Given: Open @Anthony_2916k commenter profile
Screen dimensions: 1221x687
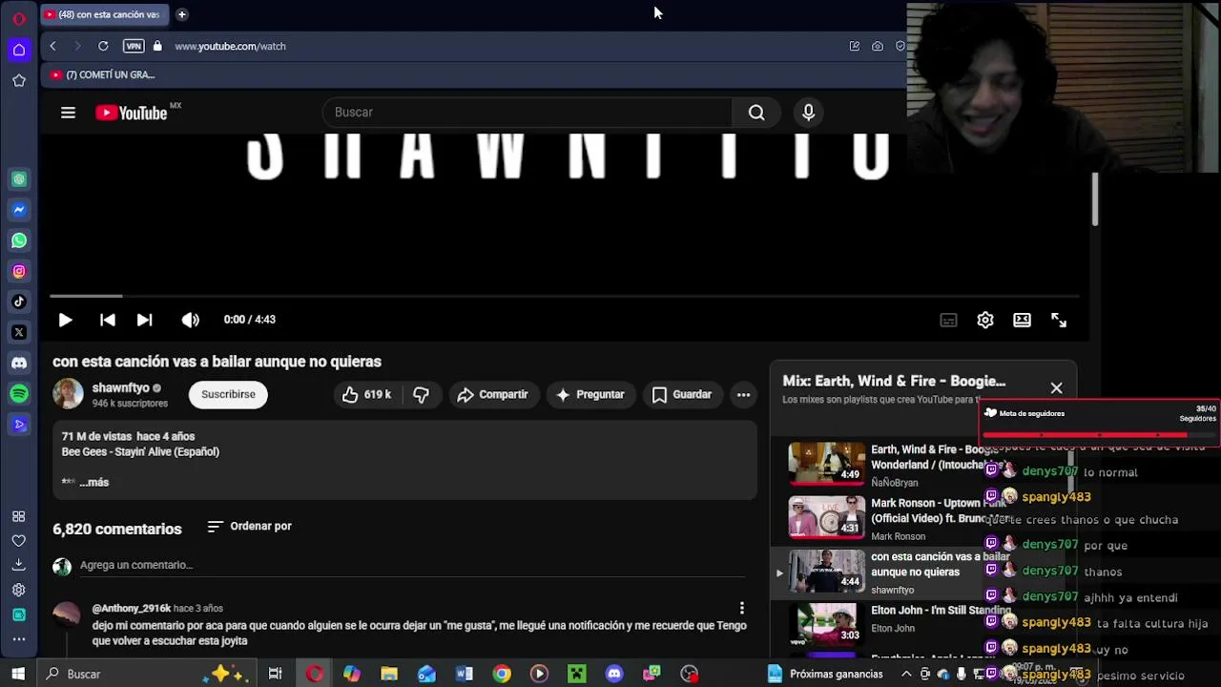Looking at the screenshot, I should tap(132, 608).
